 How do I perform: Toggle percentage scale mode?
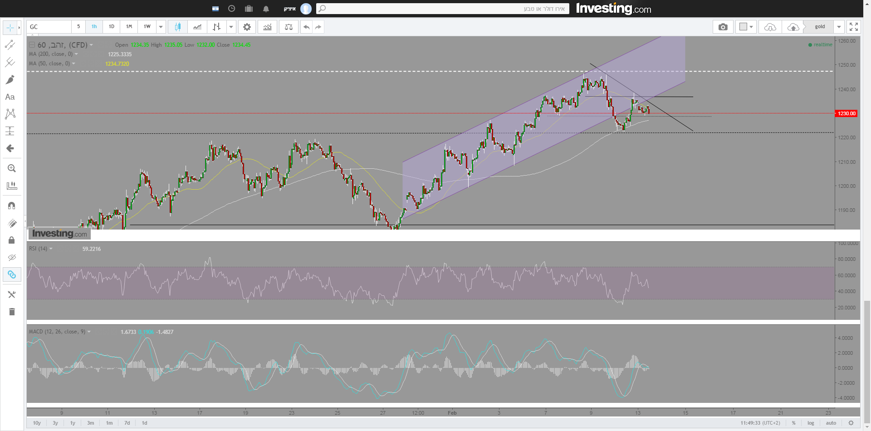(793, 423)
